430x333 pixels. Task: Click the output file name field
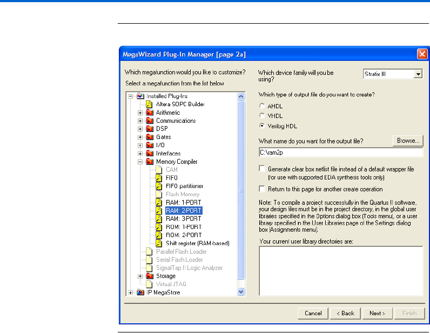tap(341, 152)
